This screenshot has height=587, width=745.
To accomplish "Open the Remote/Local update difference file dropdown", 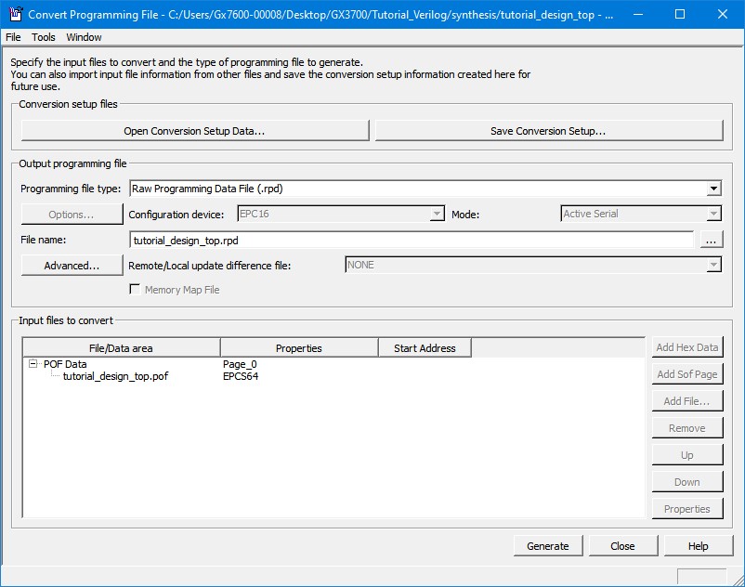I will tap(713, 265).
